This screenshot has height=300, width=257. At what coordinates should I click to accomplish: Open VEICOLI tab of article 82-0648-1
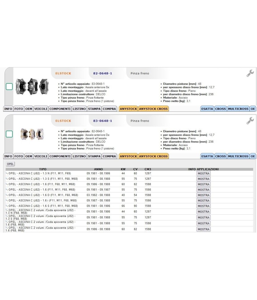(x=41, y=109)
